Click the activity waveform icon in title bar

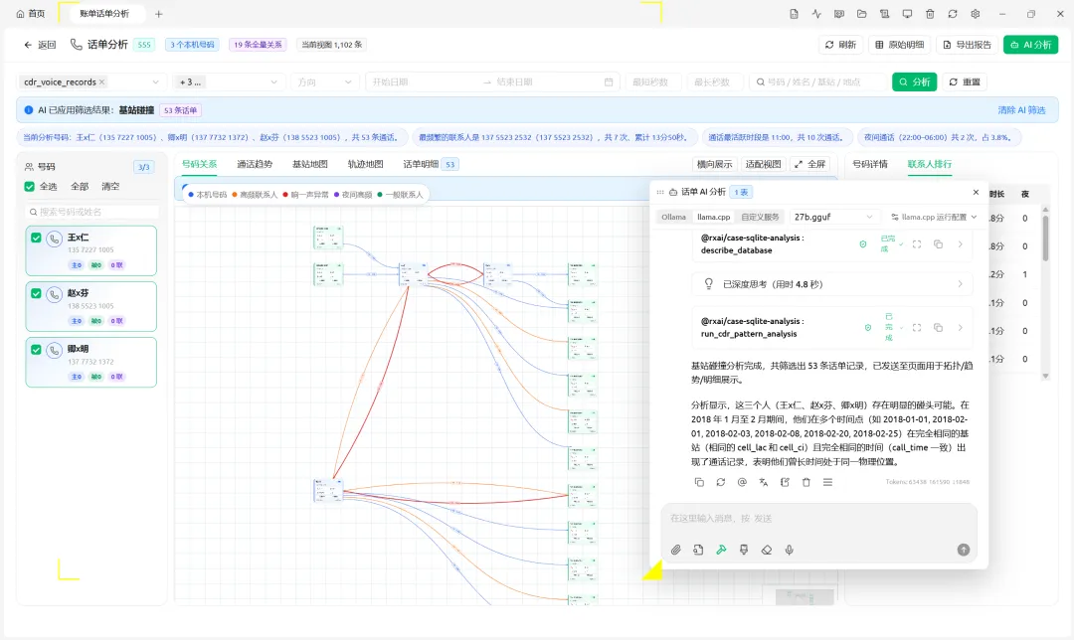pyautogui.click(x=816, y=14)
